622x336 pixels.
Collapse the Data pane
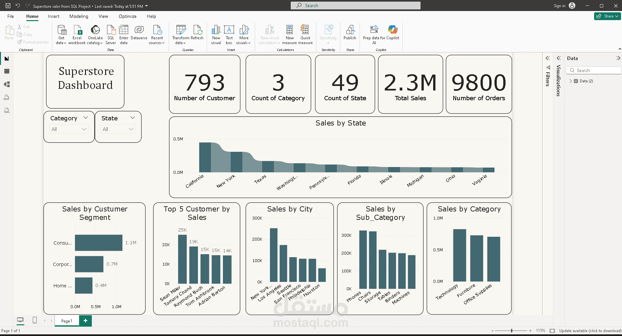coord(618,58)
